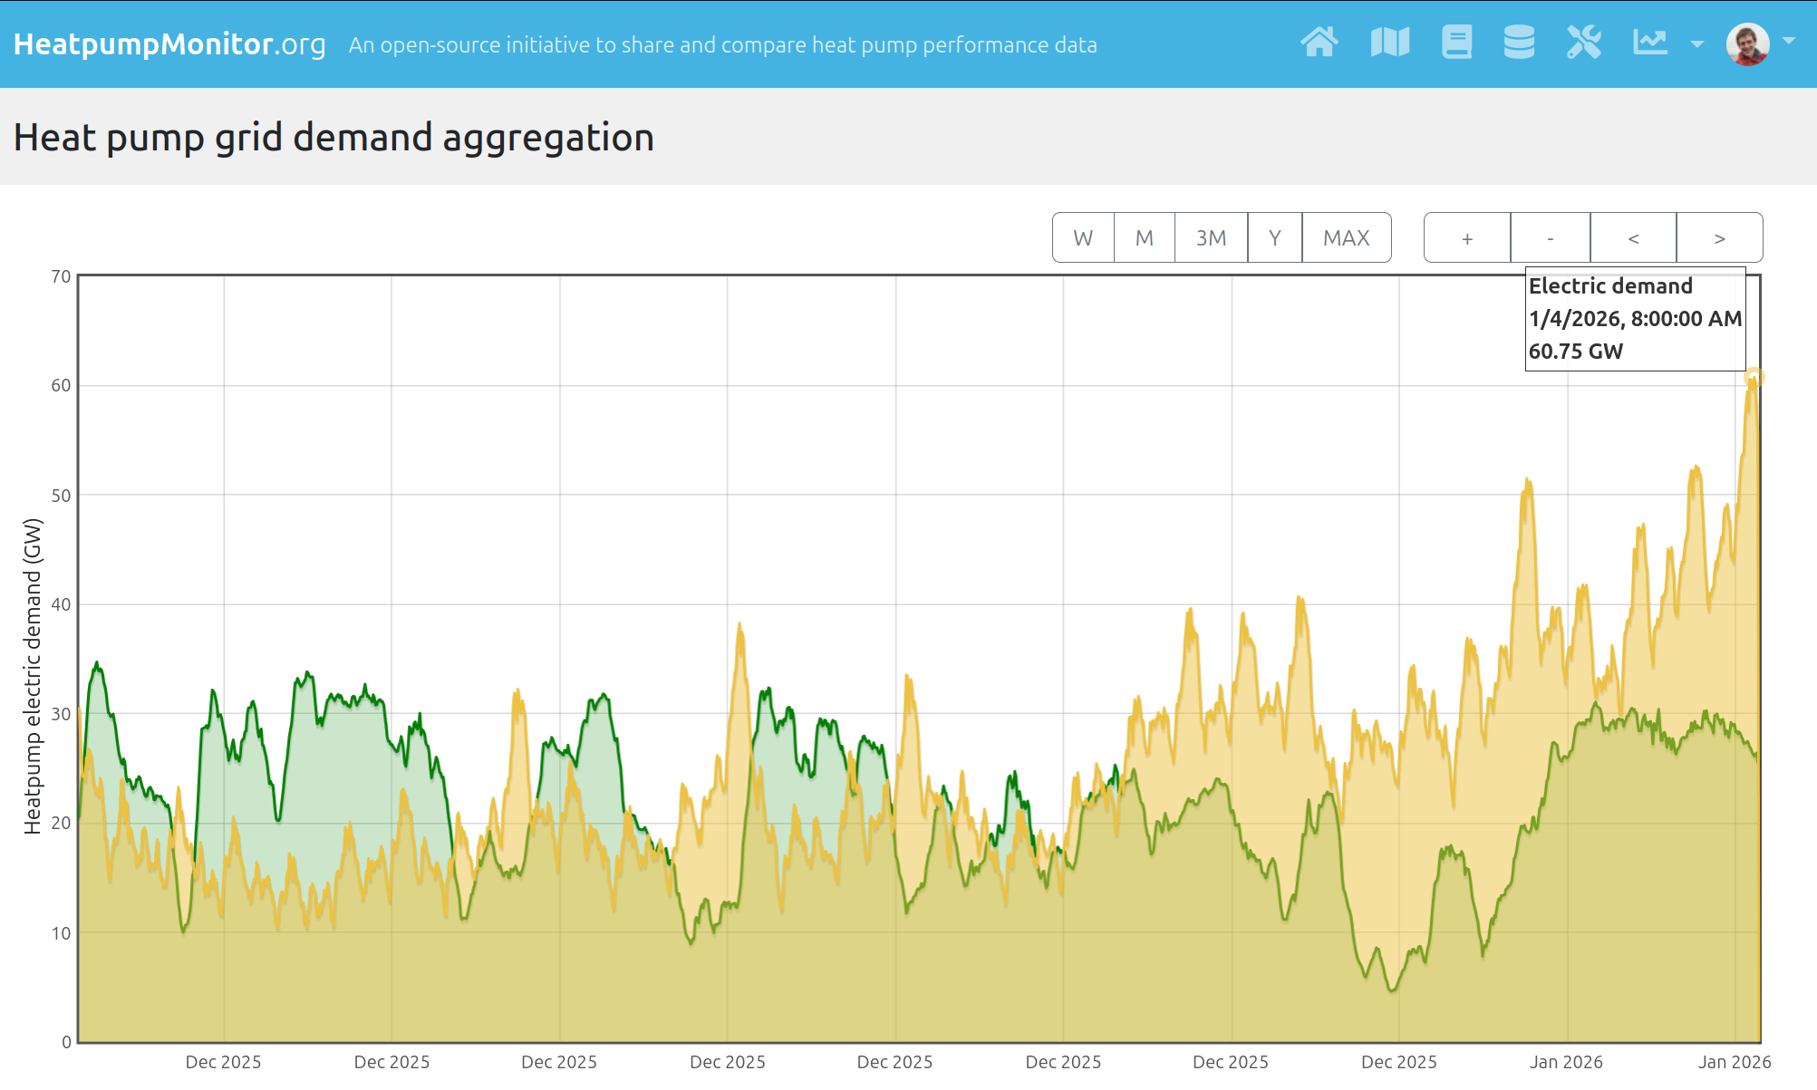
Task: Open the book documentation icon
Action: (x=1456, y=43)
